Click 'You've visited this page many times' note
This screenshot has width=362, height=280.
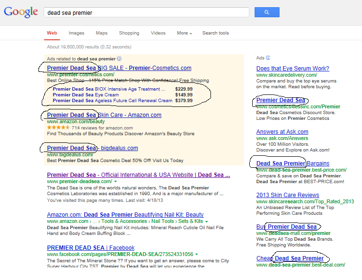pos(105,200)
